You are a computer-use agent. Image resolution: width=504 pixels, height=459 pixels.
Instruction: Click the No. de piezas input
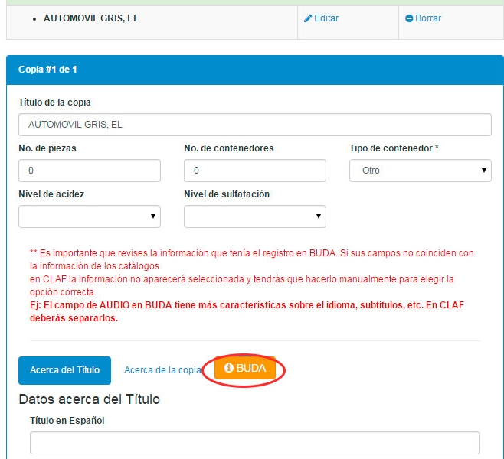tap(89, 171)
